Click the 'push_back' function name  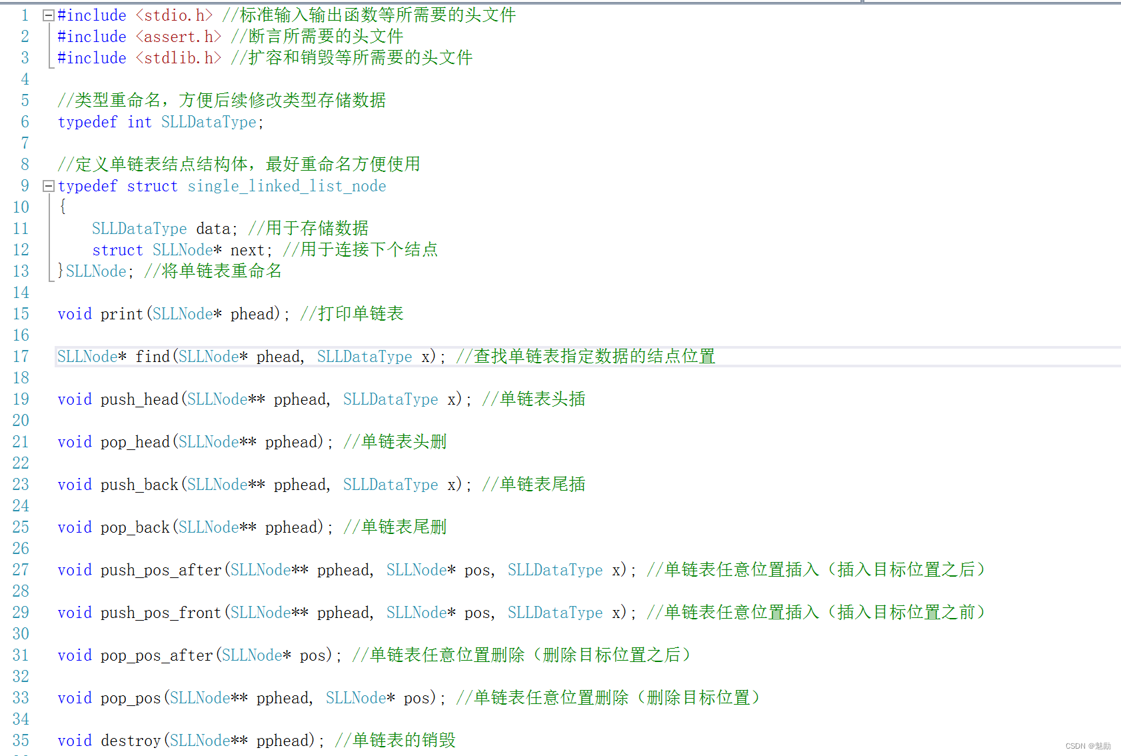[x=139, y=485]
